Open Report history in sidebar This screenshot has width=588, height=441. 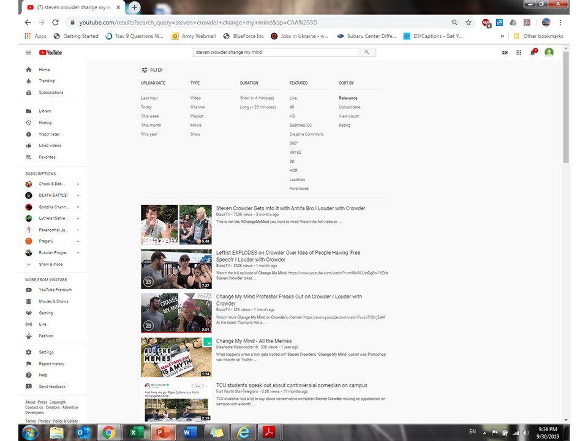(x=53, y=364)
